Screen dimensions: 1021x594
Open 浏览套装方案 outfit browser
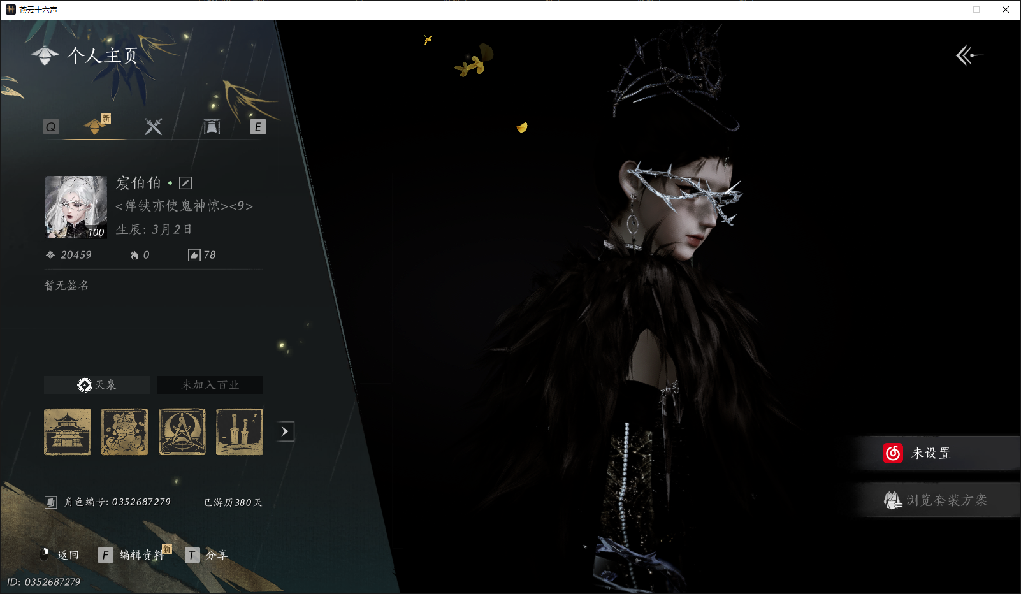[938, 500]
